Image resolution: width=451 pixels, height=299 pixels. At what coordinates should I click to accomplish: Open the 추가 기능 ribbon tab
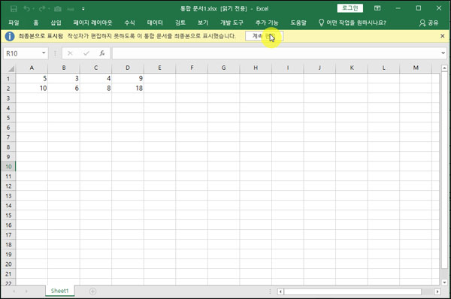pos(267,23)
